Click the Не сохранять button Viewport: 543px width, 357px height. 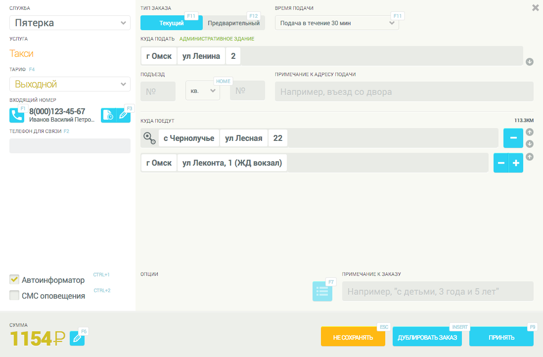tap(353, 338)
